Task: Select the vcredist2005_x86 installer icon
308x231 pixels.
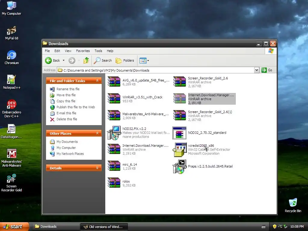Action: pos(180,150)
